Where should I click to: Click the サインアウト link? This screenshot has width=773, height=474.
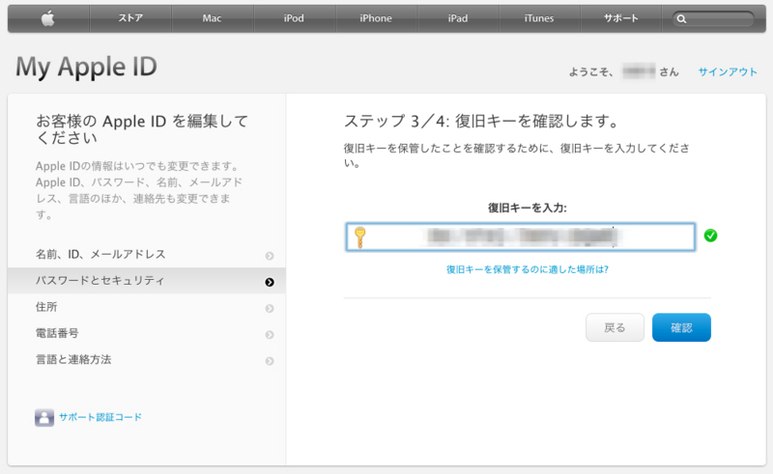pyautogui.click(x=728, y=72)
